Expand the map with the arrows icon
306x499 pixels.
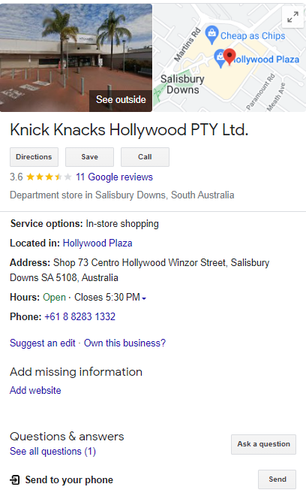click(292, 17)
